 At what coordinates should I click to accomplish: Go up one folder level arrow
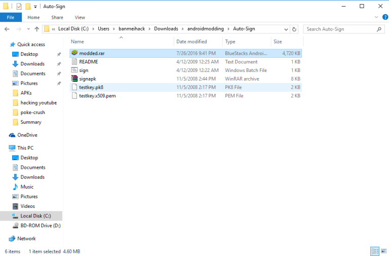click(36, 29)
